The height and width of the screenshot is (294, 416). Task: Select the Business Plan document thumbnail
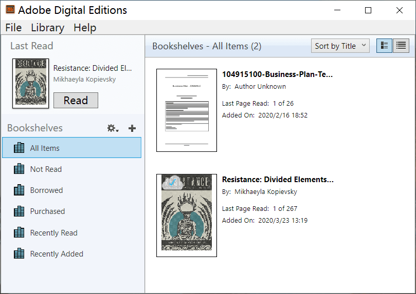187,110
